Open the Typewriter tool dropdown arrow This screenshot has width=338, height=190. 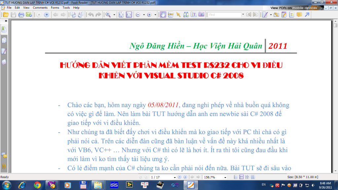pyautogui.click(x=271, y=15)
